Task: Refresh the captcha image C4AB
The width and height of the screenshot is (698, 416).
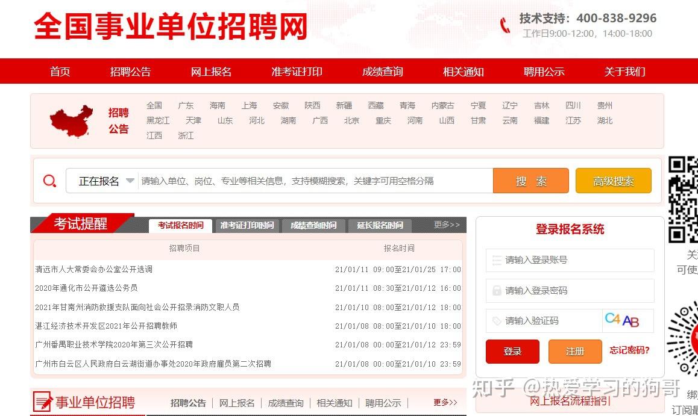Action: [x=627, y=320]
